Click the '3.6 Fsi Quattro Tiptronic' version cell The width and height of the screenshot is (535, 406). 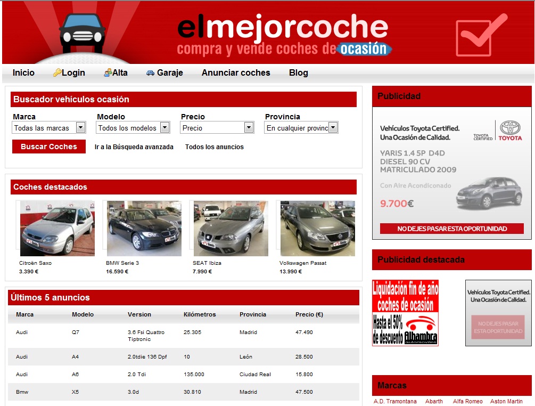click(146, 336)
